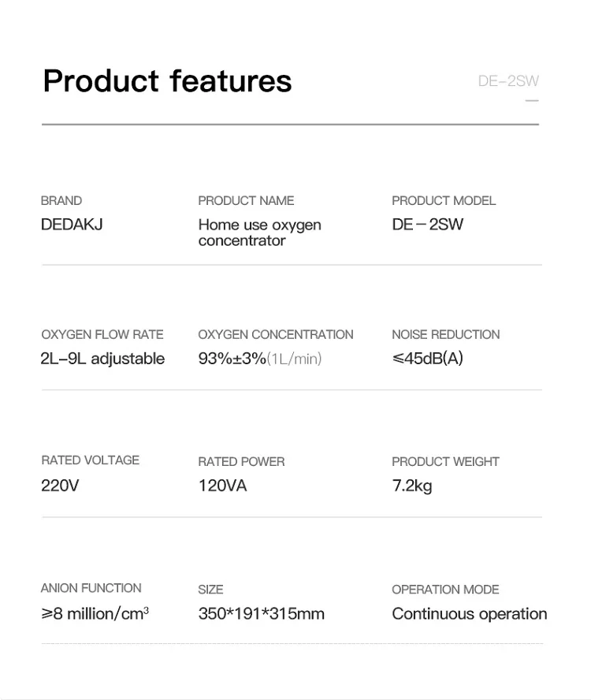Select the 350*191*315mm size value
The height and width of the screenshot is (700, 591).
coord(261,613)
